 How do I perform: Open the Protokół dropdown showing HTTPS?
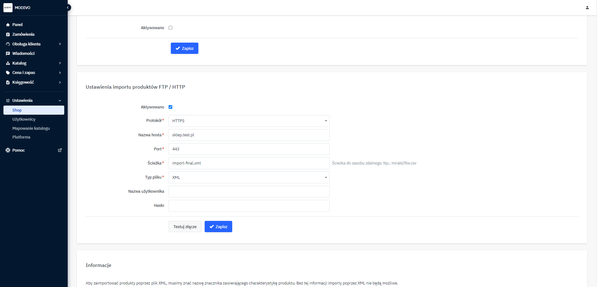(249, 121)
